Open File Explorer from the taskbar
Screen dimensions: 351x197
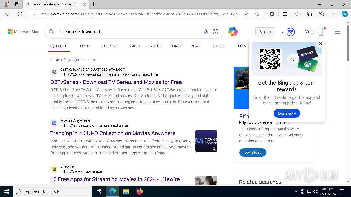tap(126, 192)
